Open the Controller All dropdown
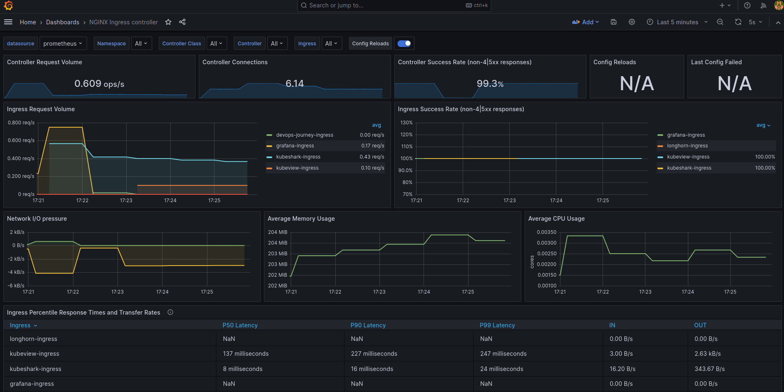The width and height of the screenshot is (784, 392). tap(277, 43)
